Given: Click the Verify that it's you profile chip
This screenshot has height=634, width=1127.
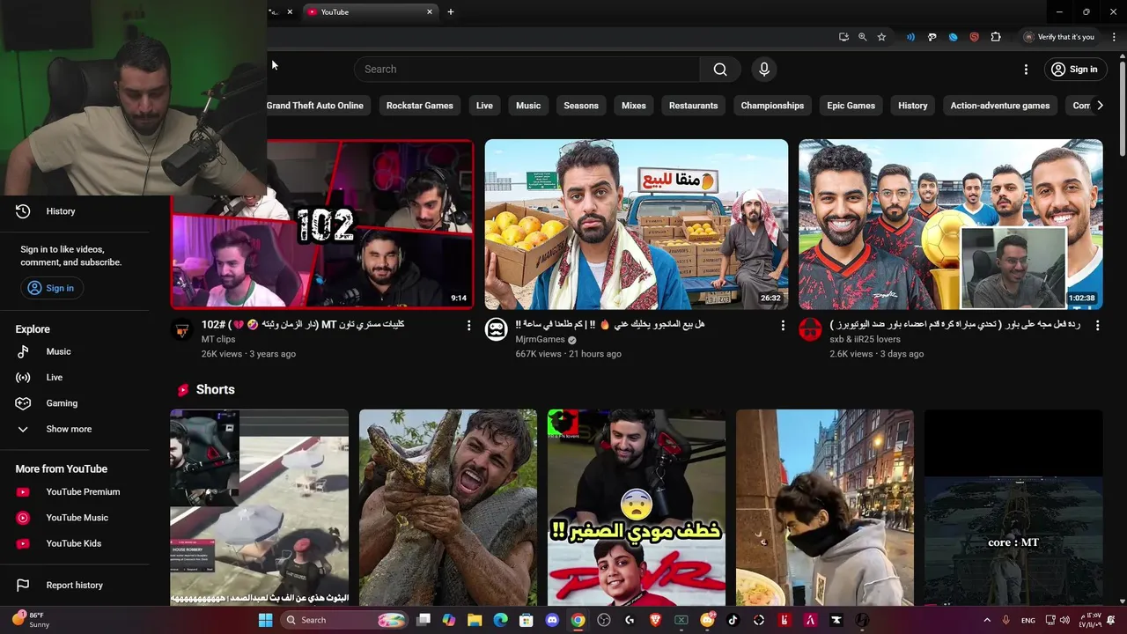Looking at the screenshot, I should click(x=1059, y=37).
